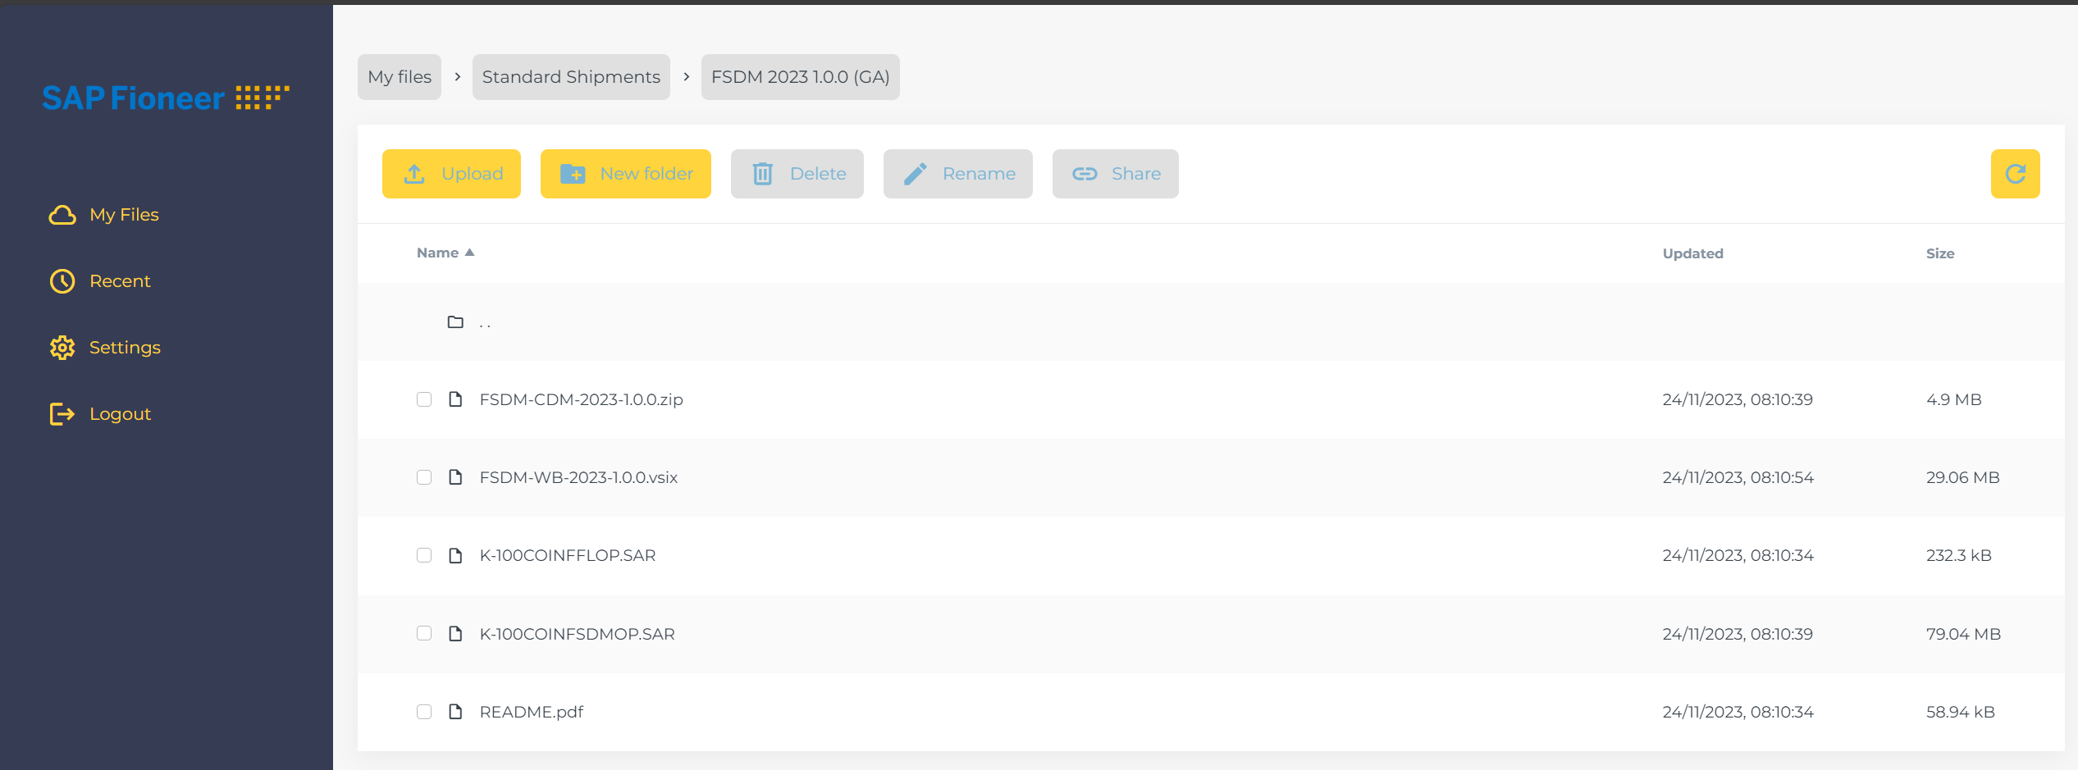Click the size value 58.94 kB
The width and height of the screenshot is (2078, 770).
1961,712
